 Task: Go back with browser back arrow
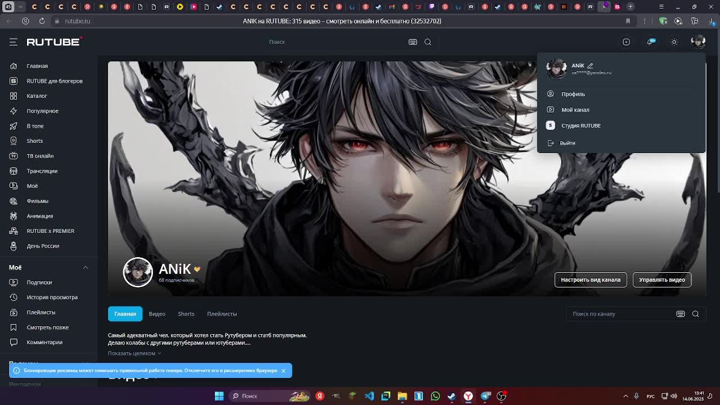[x=8, y=21]
